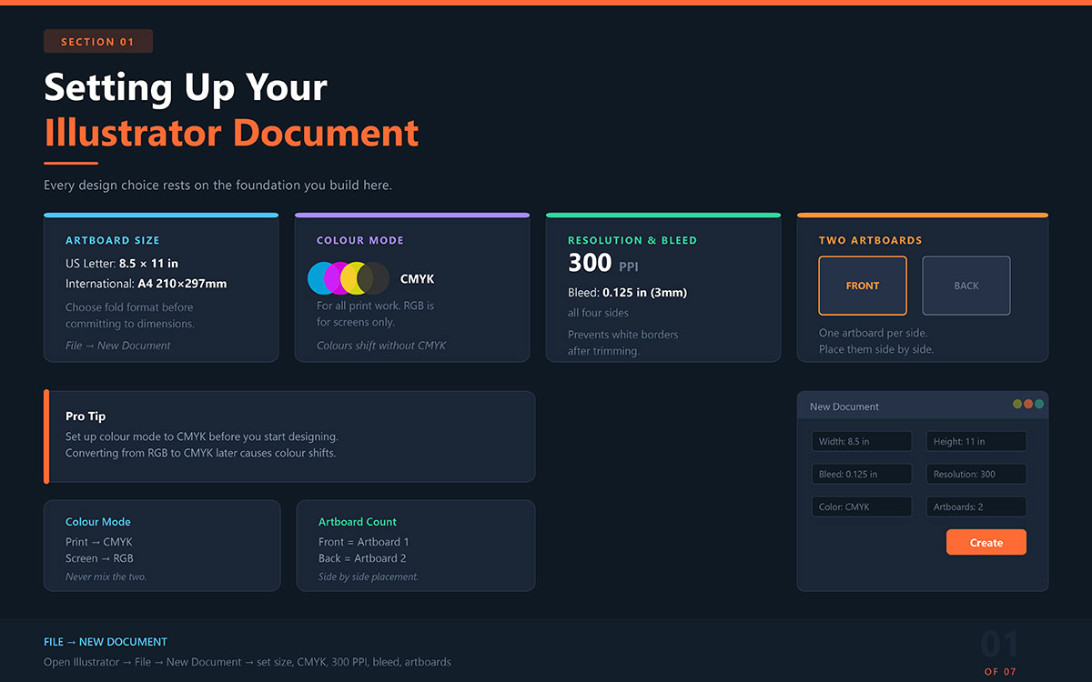Click the SECTION 01 badge
The image size is (1092, 682).
point(98,41)
